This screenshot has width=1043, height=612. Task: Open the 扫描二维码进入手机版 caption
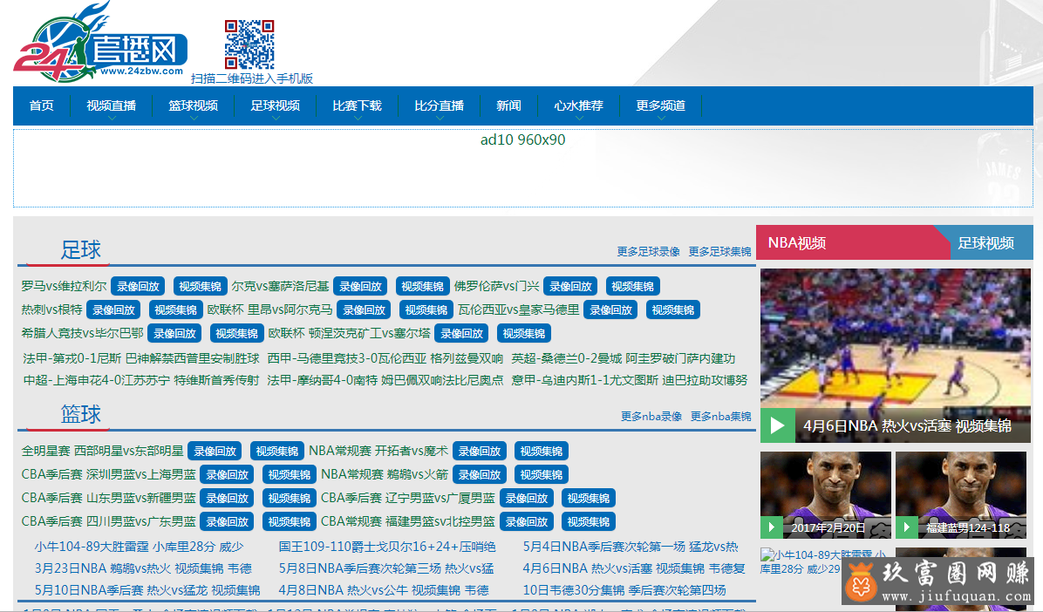click(252, 78)
